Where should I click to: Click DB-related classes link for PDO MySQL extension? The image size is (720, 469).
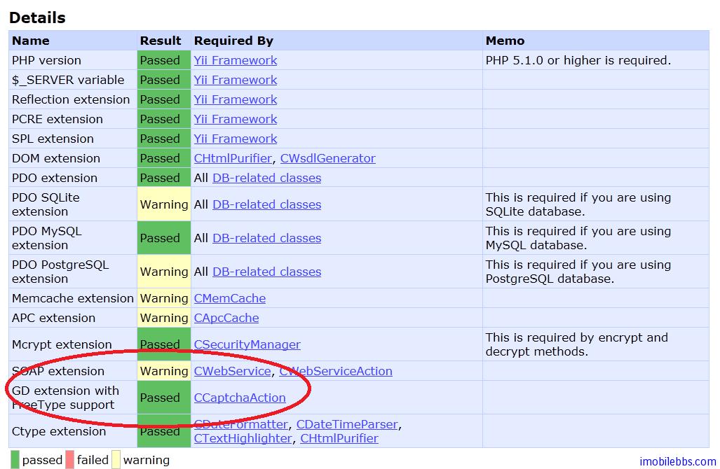pyautogui.click(x=266, y=238)
